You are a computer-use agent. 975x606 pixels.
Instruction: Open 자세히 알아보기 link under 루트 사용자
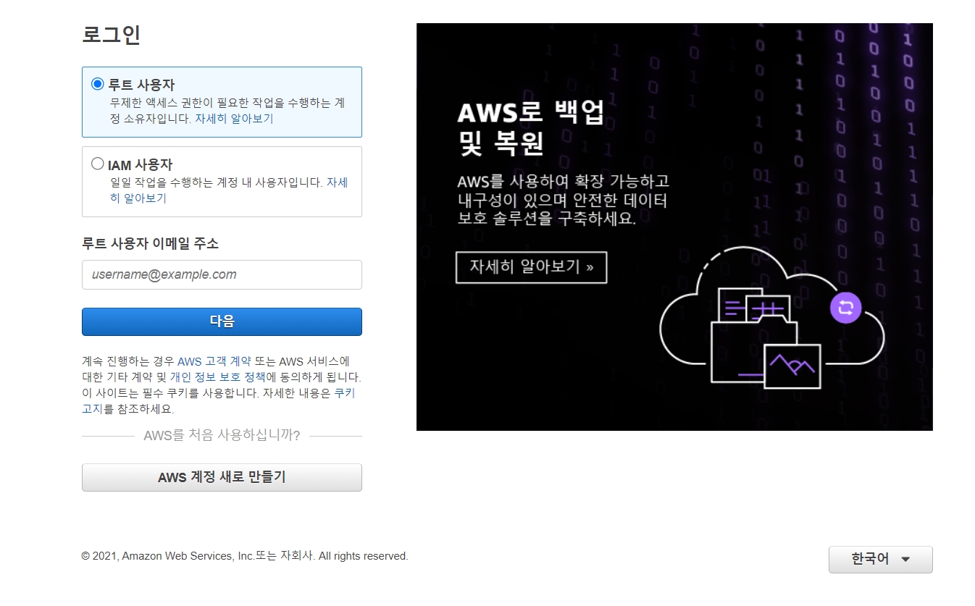coord(234,119)
